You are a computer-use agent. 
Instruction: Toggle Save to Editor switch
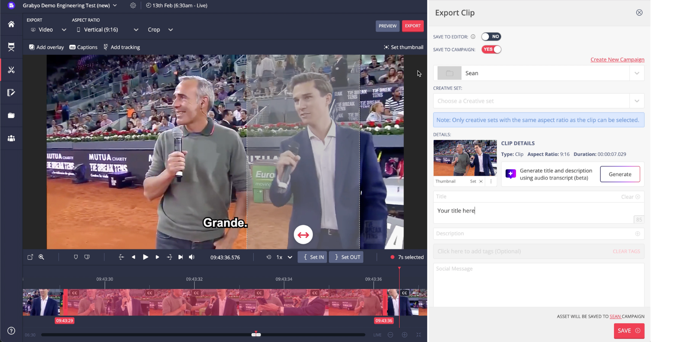491,37
